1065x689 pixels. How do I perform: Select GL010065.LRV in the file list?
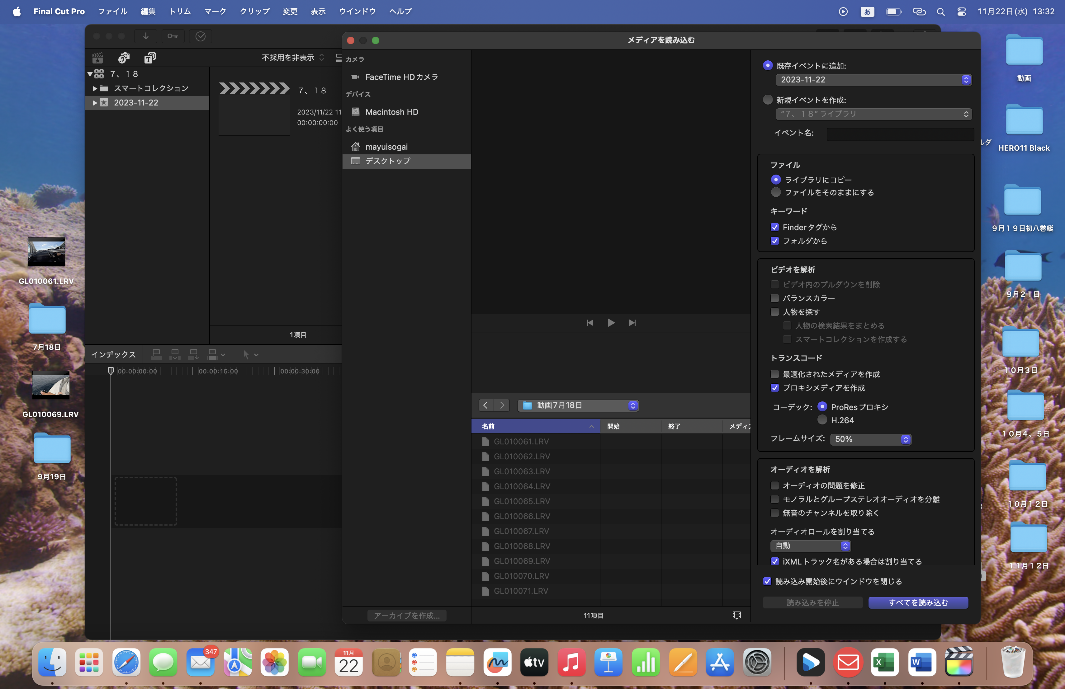coord(521,501)
